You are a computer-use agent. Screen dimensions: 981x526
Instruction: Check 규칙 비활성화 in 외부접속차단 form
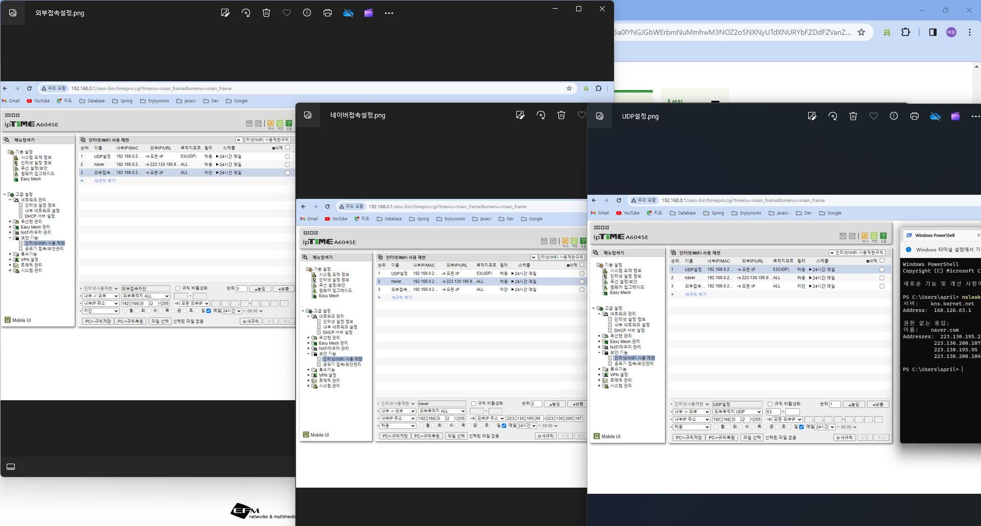pos(177,288)
